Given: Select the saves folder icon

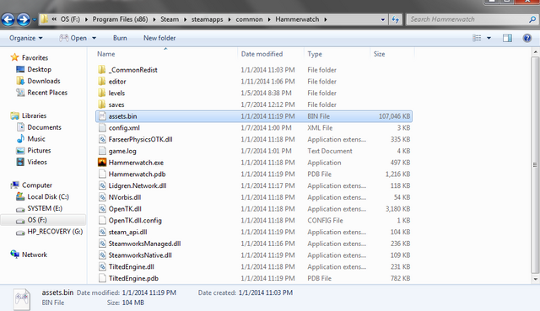Looking at the screenshot, I should click(x=101, y=105).
